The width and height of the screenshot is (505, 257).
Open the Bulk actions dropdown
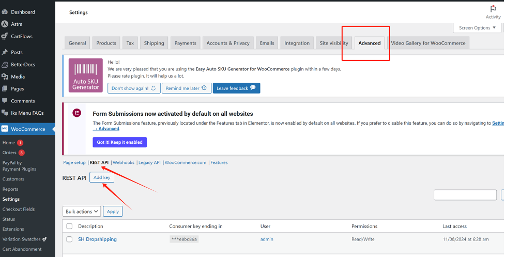pos(82,211)
